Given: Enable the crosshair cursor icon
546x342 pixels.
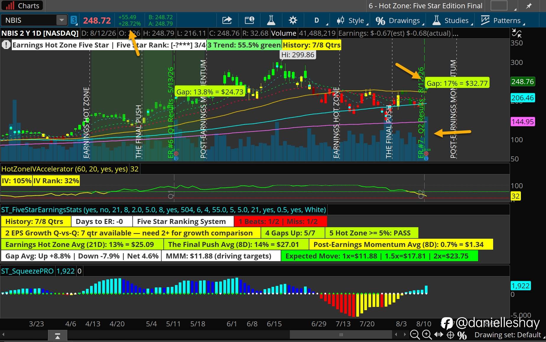Looking at the screenshot, I should coord(450,335).
